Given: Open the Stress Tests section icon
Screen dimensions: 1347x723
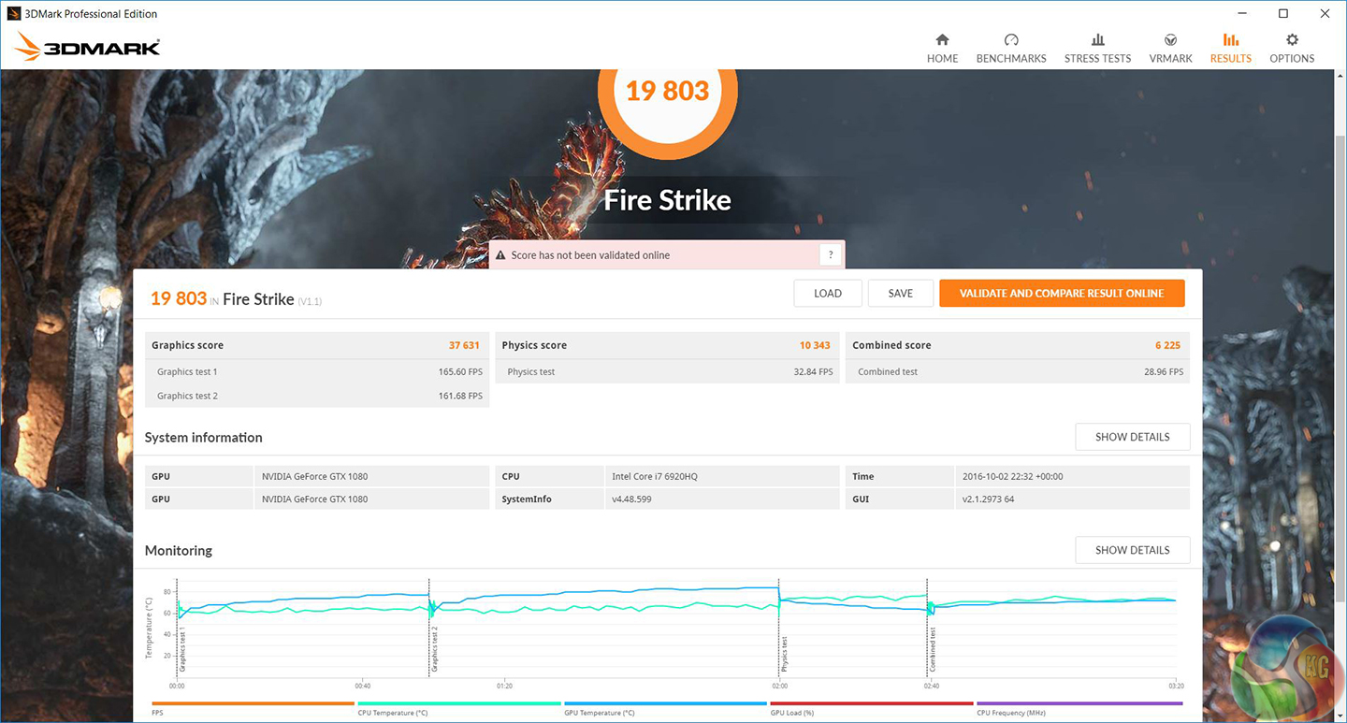Looking at the screenshot, I should [x=1097, y=40].
